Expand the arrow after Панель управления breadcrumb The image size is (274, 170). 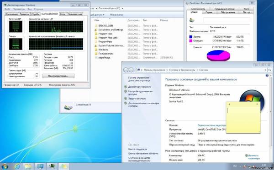click(x=167, y=70)
